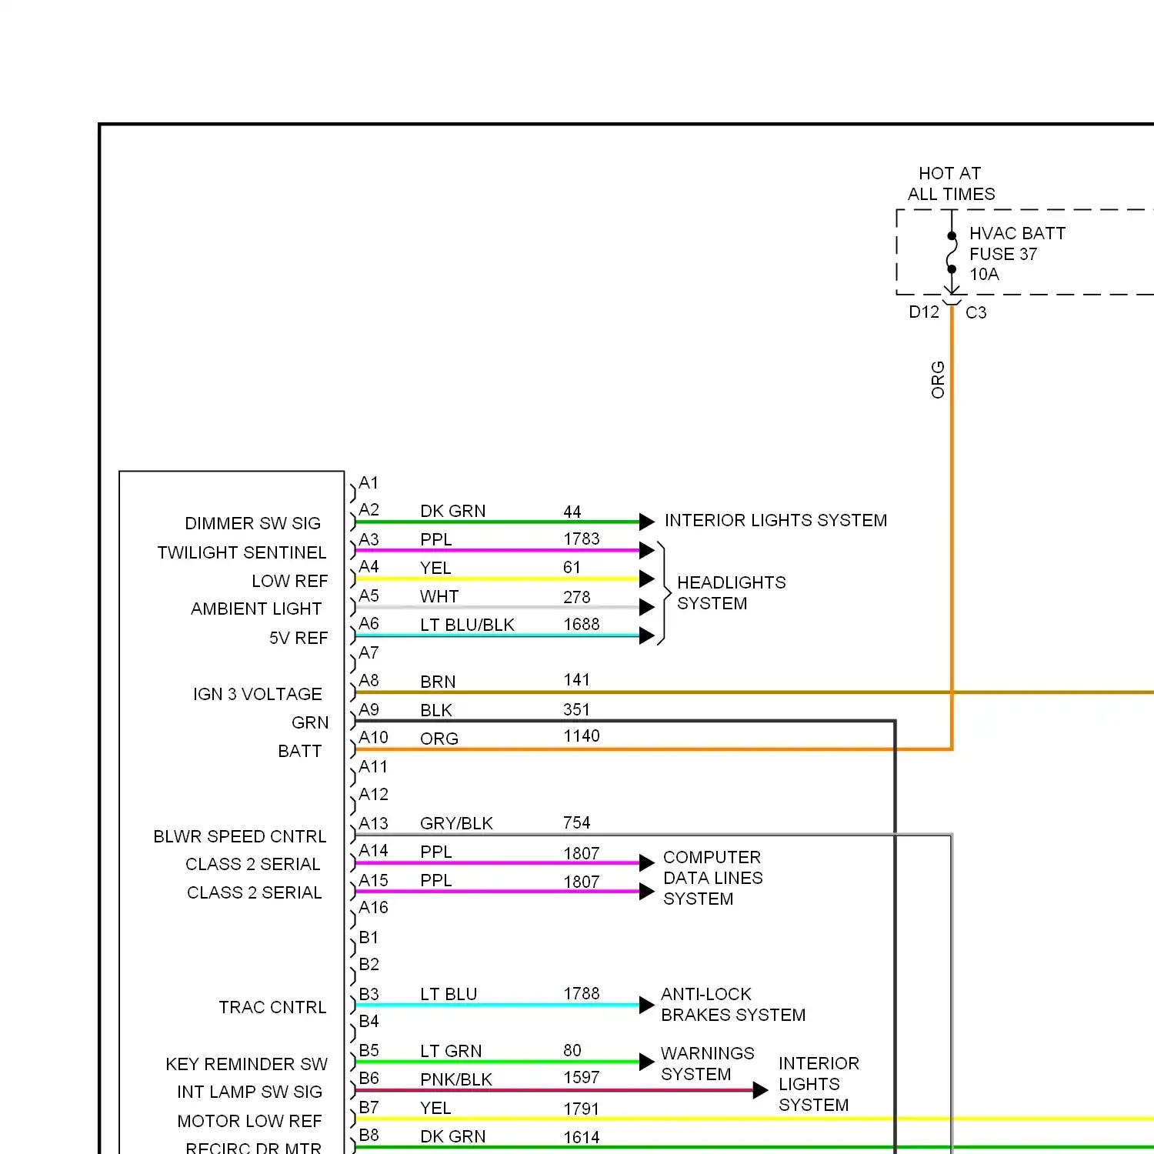This screenshot has height=1154, width=1154.
Task: Select circuit number 351
Action: 576,709
